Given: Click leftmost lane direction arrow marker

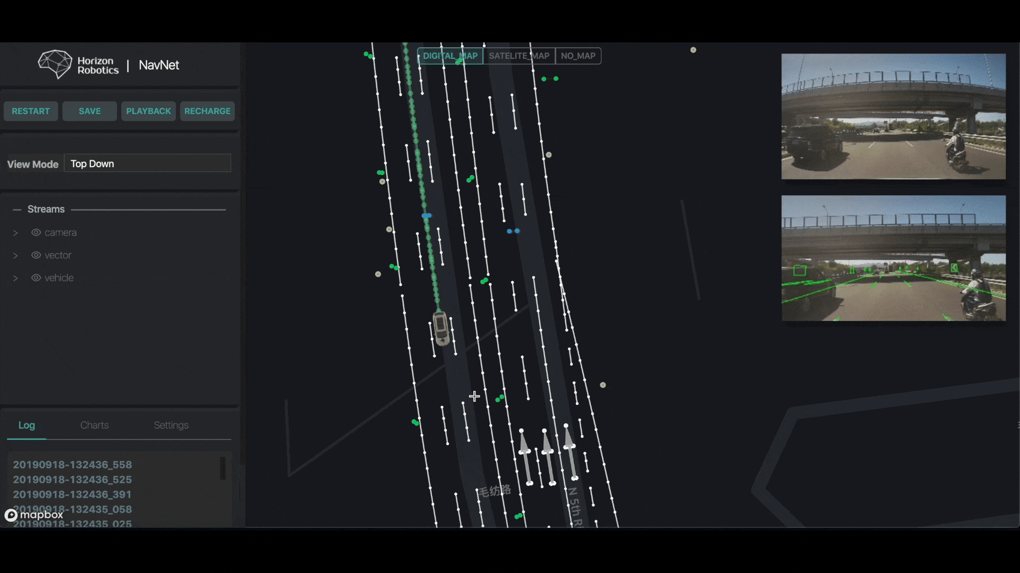Looking at the screenshot, I should tap(525, 456).
